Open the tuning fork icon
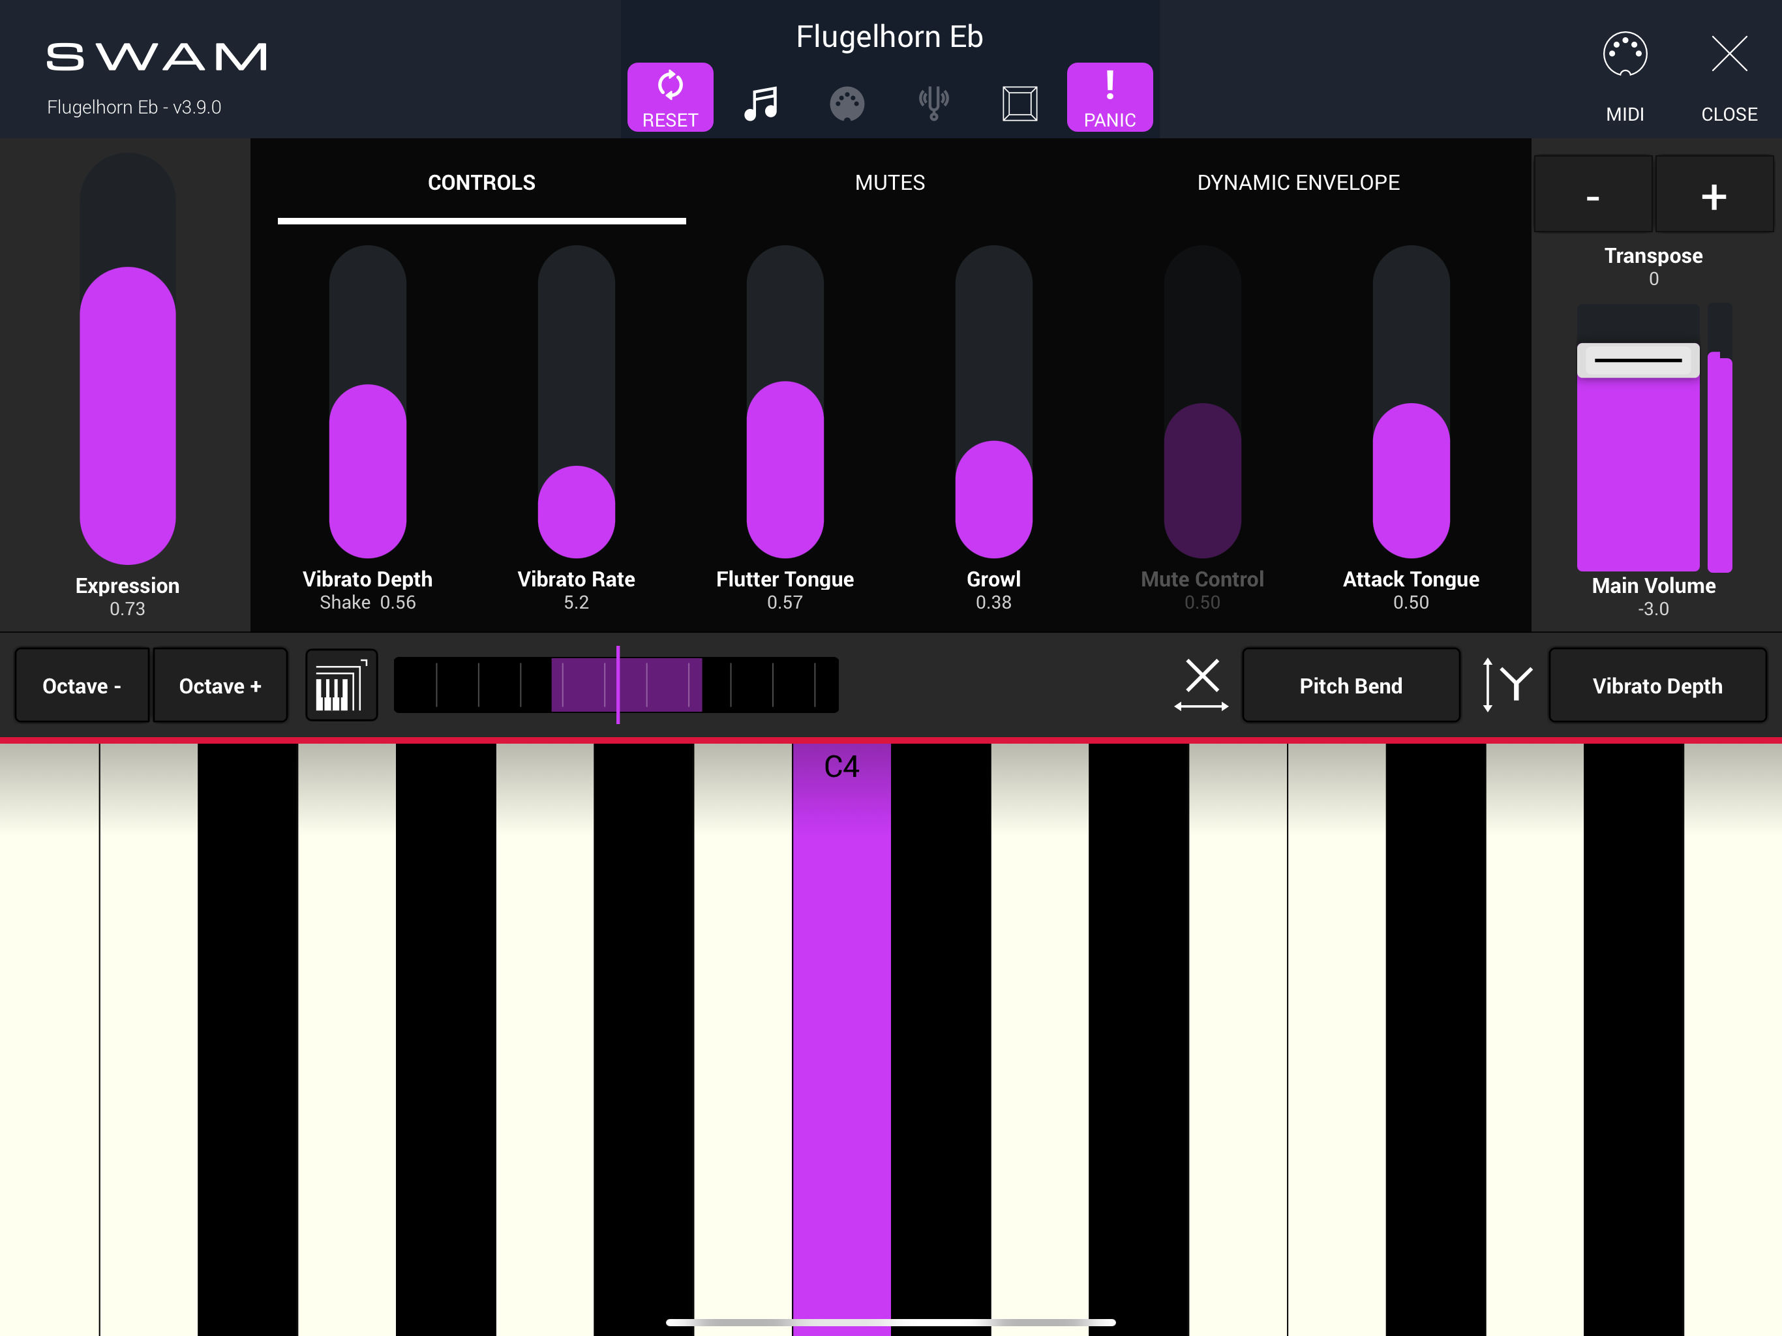The image size is (1782, 1336). [x=933, y=103]
